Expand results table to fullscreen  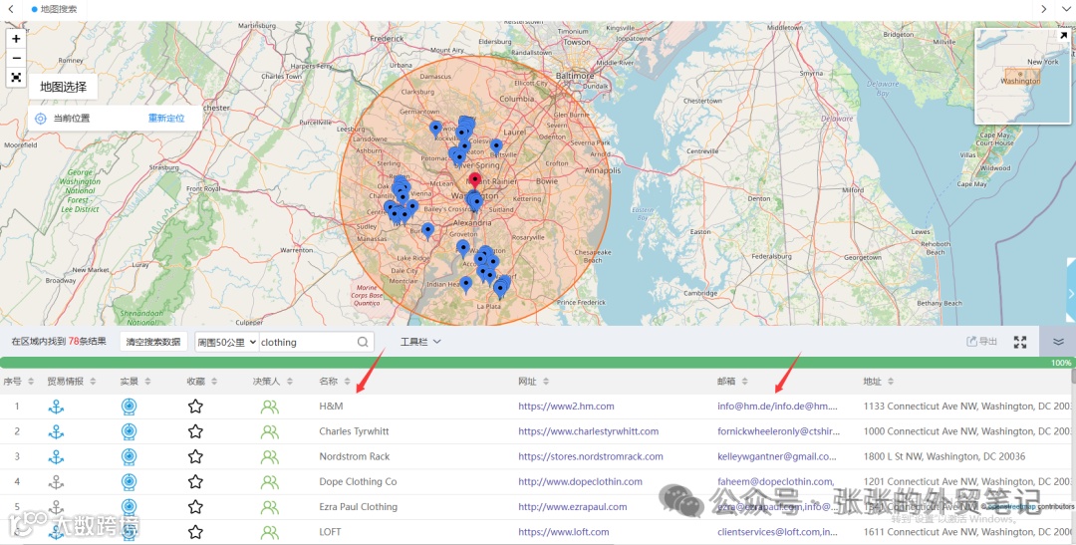(x=1020, y=342)
